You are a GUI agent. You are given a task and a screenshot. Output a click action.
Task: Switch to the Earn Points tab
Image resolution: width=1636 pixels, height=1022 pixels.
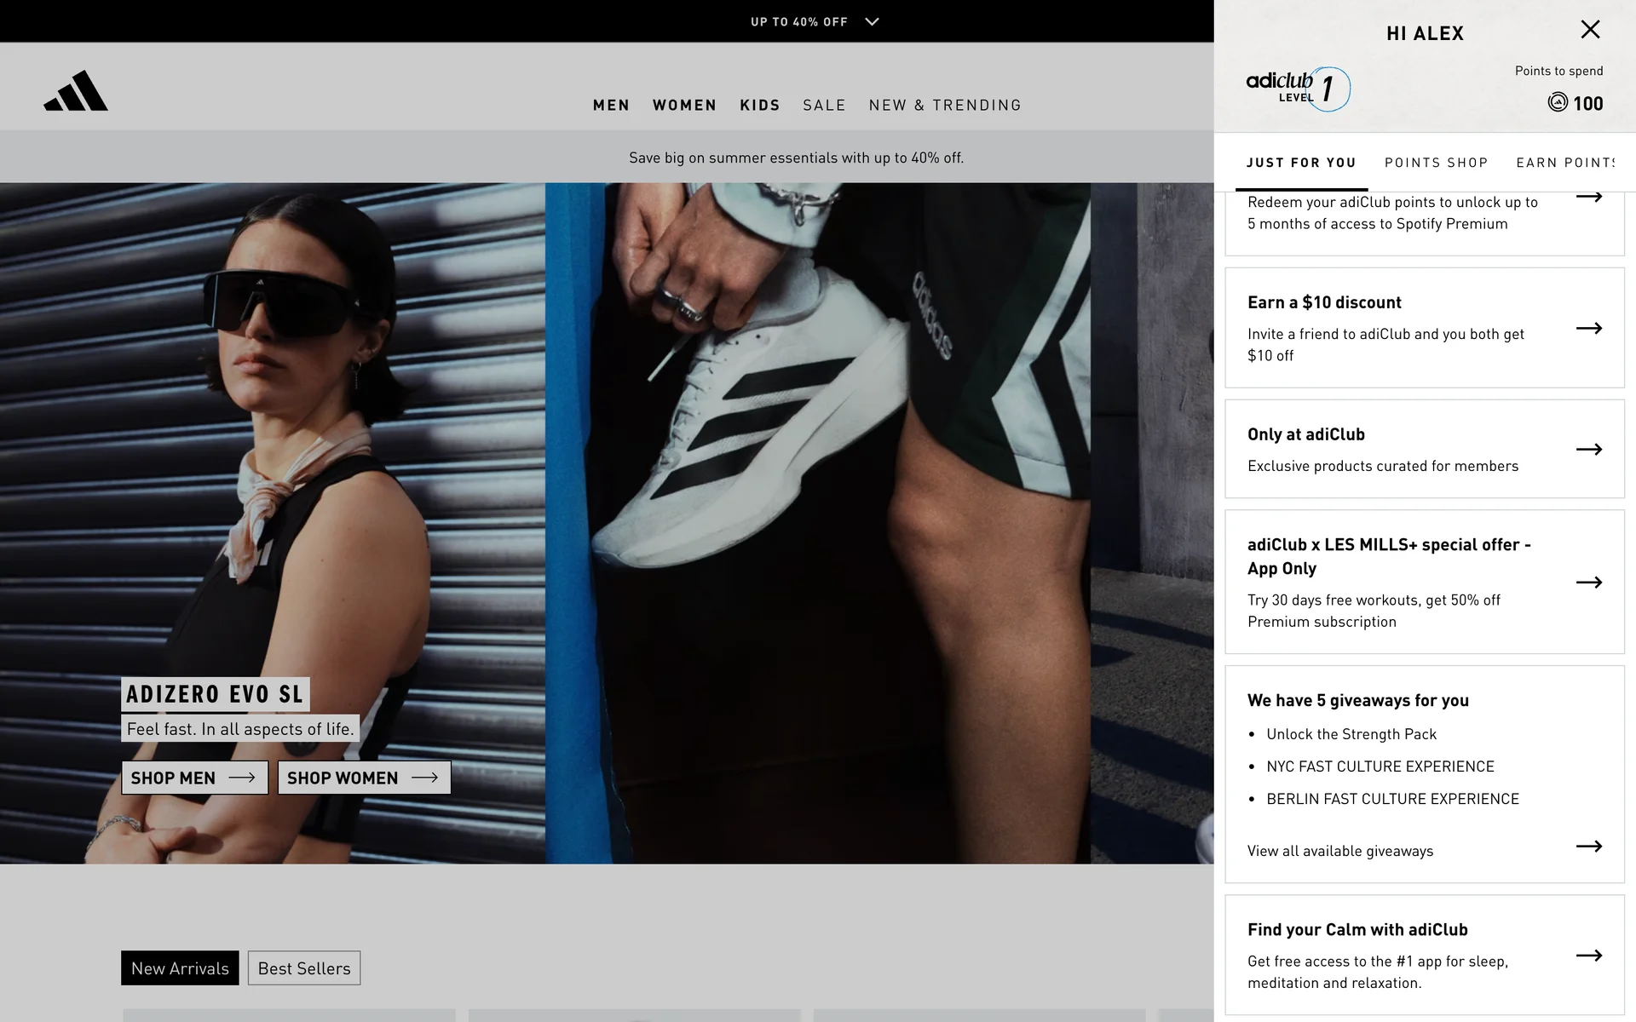pyautogui.click(x=1565, y=163)
